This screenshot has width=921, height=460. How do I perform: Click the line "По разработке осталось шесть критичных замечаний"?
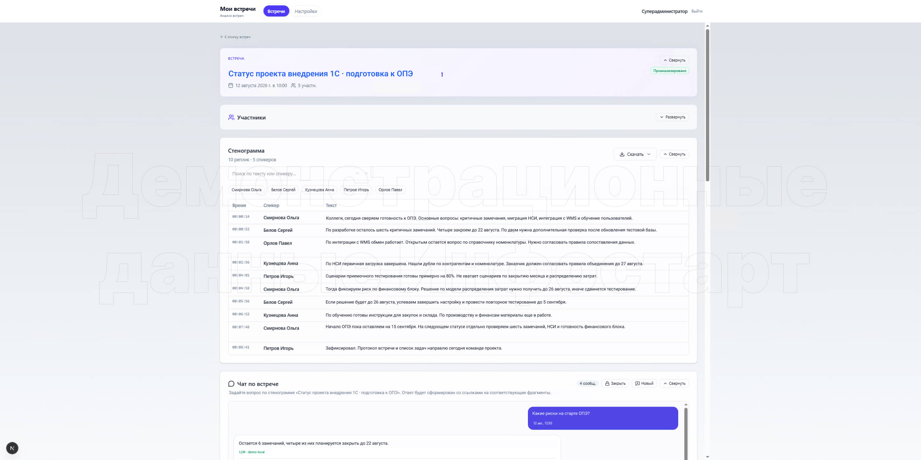coord(491,230)
